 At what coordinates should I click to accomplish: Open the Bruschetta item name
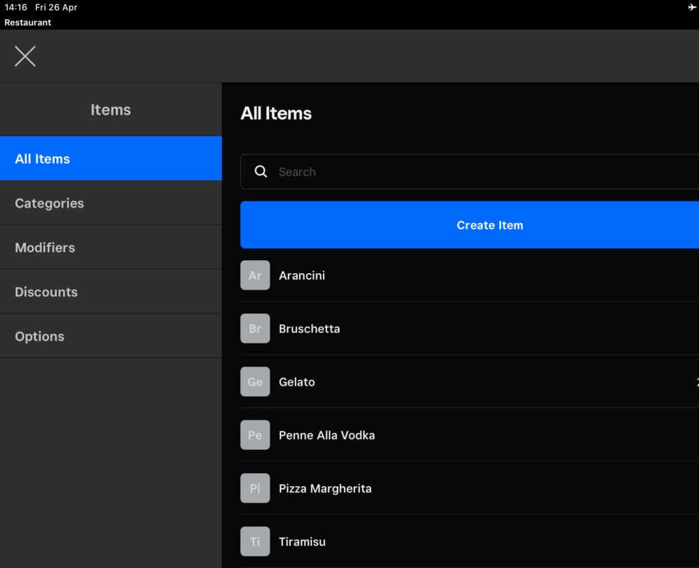[x=309, y=329]
